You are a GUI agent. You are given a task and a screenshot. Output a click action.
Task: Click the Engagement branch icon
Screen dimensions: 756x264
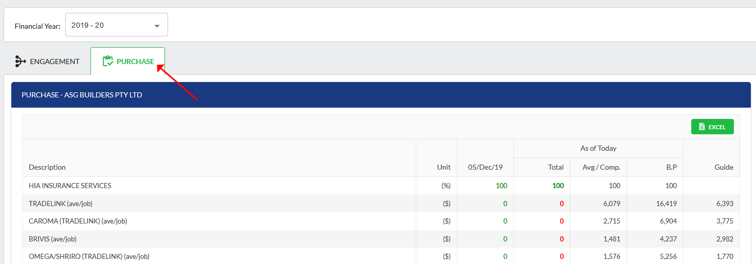tap(21, 62)
